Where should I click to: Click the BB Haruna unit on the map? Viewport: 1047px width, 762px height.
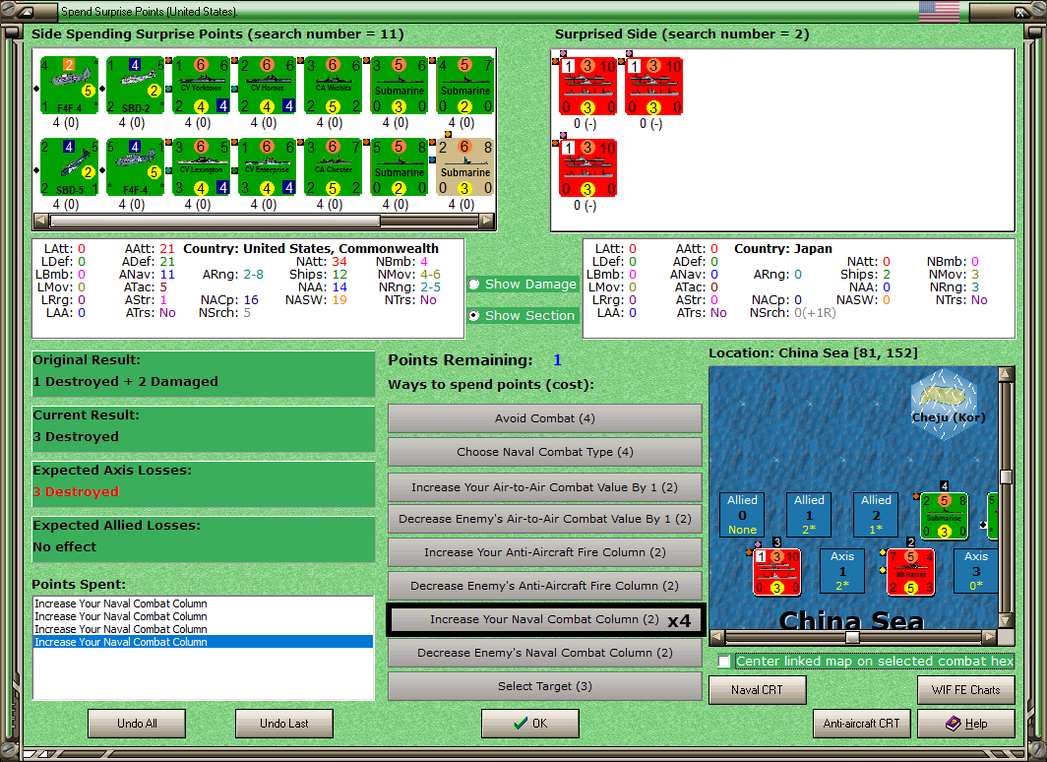(x=911, y=572)
